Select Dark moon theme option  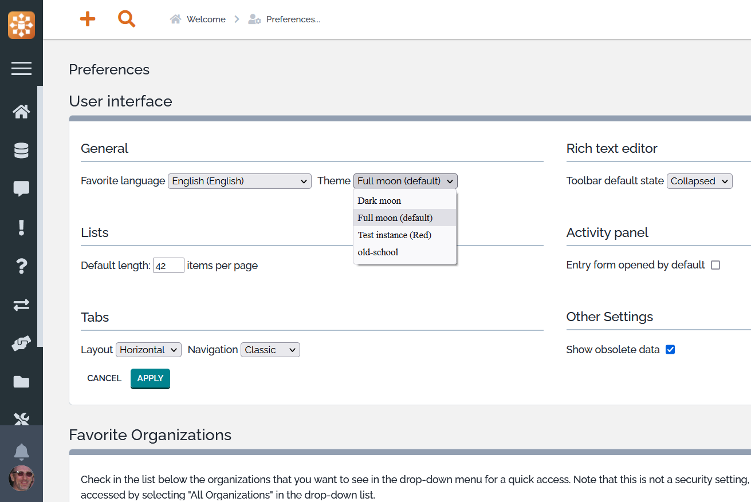379,201
